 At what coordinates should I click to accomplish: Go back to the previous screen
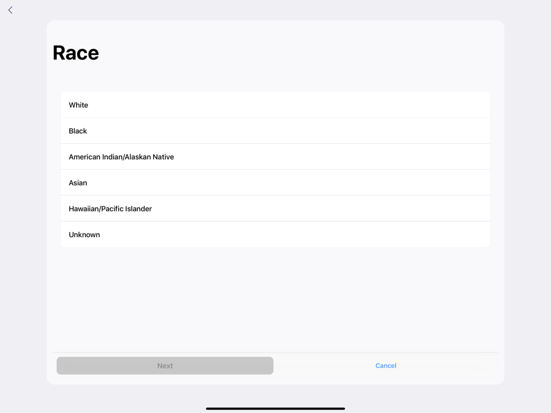(x=10, y=10)
